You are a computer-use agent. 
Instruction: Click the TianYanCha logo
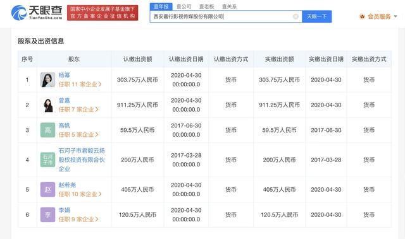coord(37,13)
